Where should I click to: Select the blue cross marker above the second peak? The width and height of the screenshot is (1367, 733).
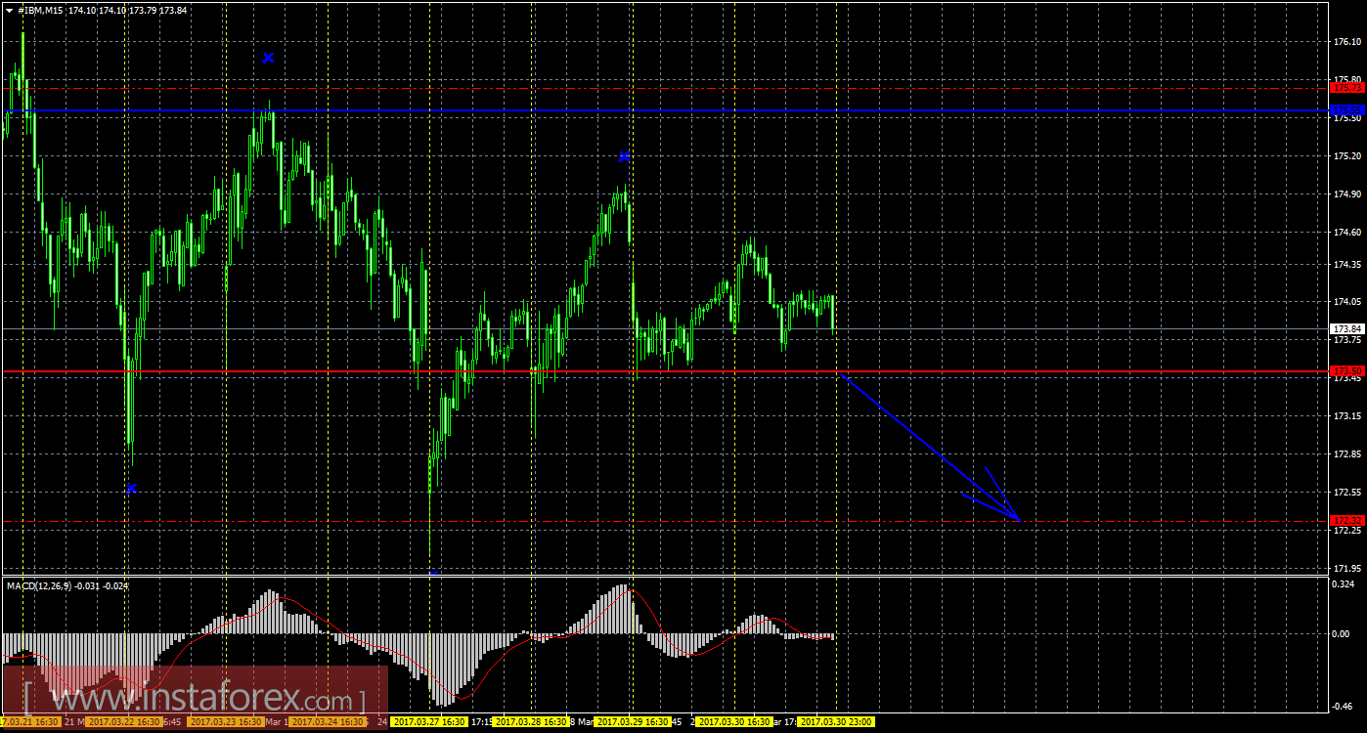[268, 58]
